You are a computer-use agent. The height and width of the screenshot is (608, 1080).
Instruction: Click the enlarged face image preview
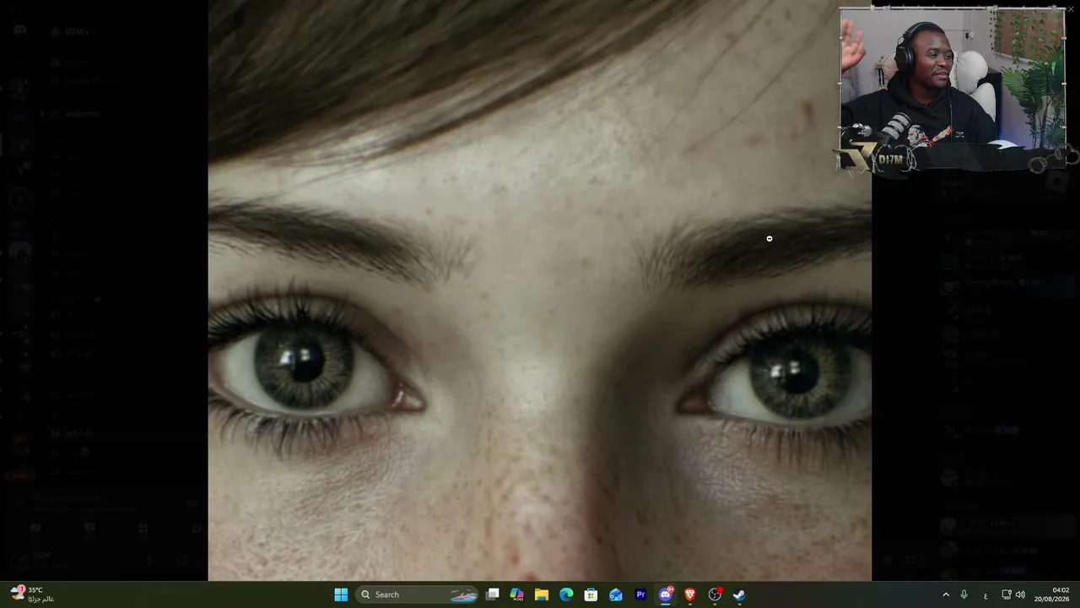click(x=540, y=290)
